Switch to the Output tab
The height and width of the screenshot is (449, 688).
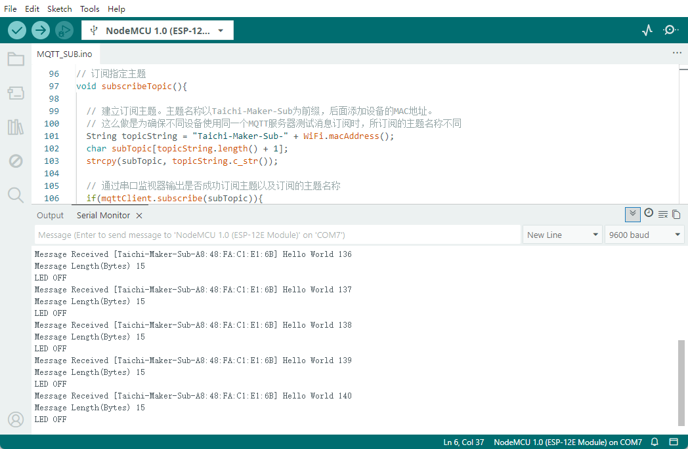pos(50,215)
